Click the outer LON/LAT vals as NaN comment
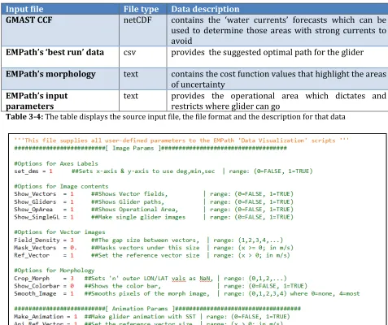 click(x=149, y=278)
